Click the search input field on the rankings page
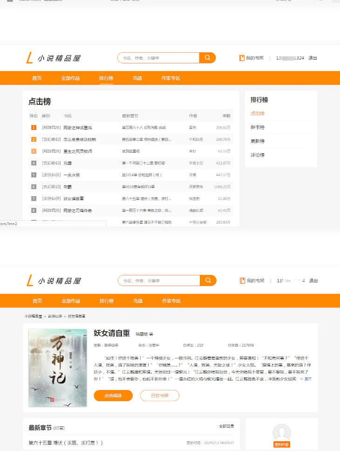The image size is (340, 451). [158, 58]
